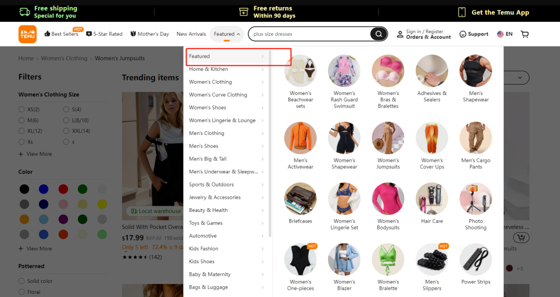Screen dimensions: 560x297
Task: Click the search magnifier button
Action: coord(379,34)
